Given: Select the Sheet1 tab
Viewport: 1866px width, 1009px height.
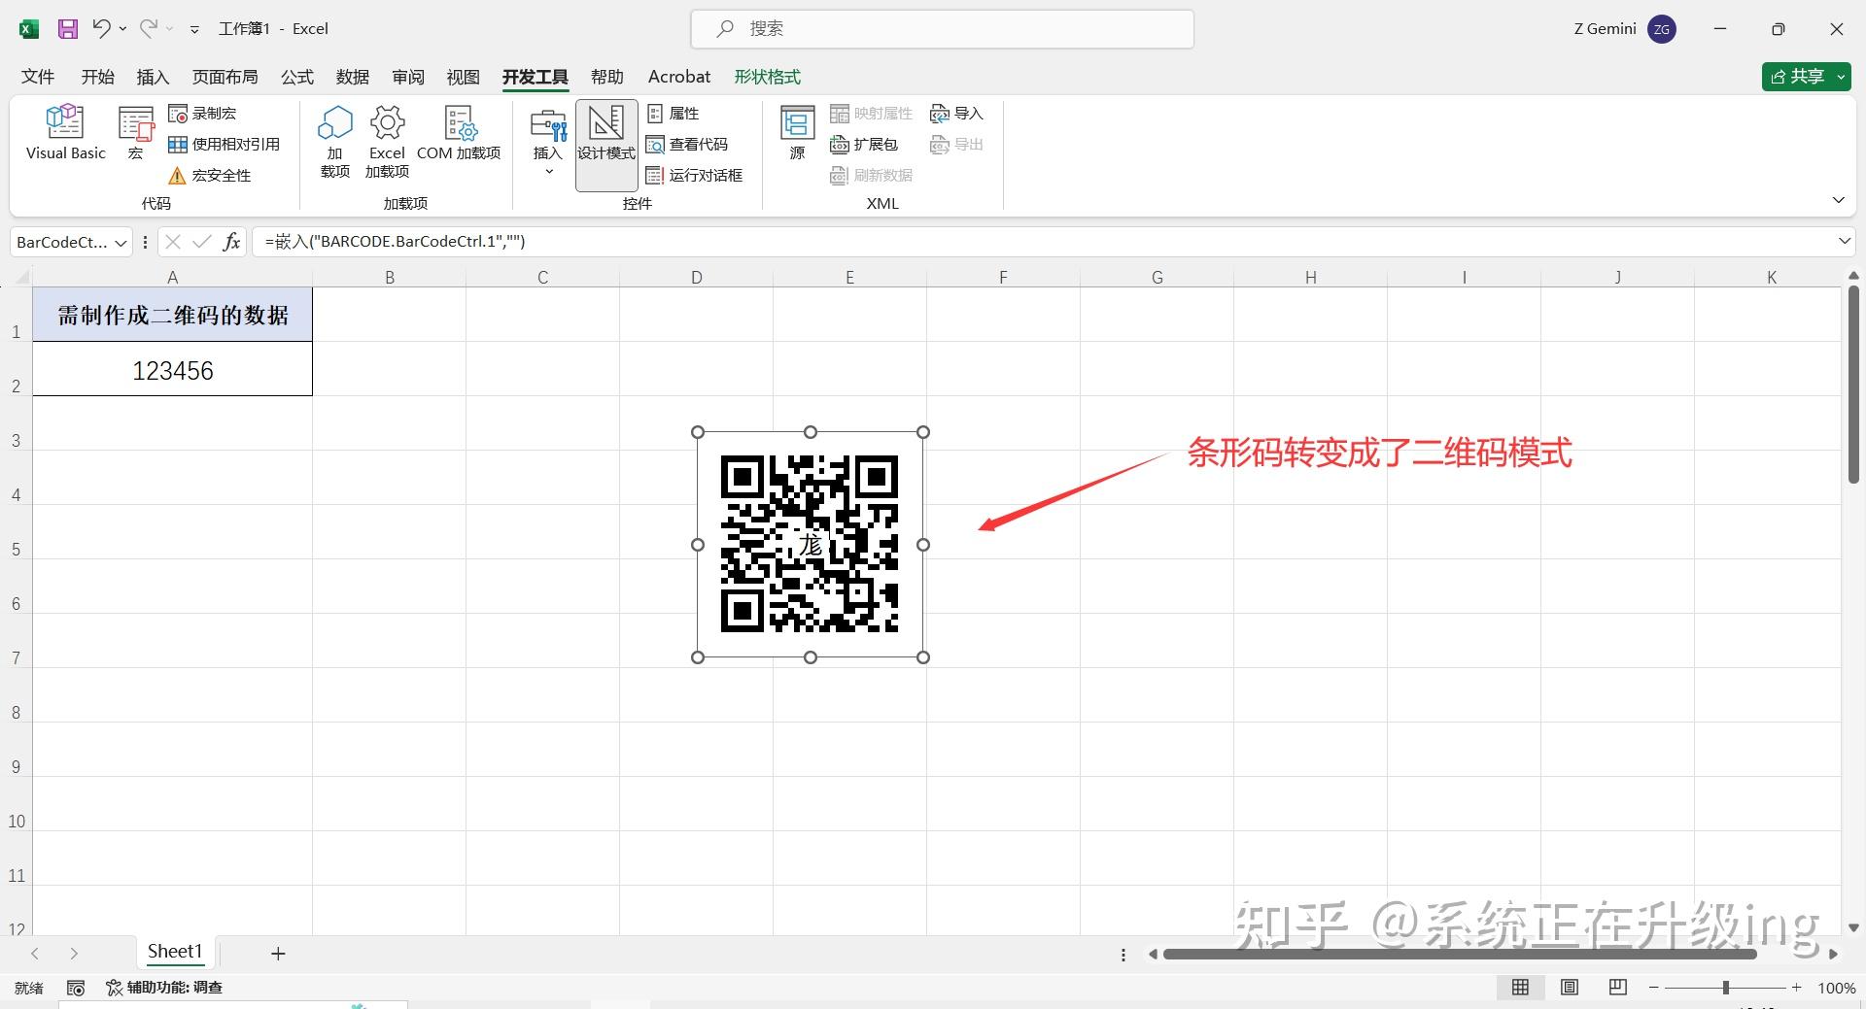Looking at the screenshot, I should 175,952.
